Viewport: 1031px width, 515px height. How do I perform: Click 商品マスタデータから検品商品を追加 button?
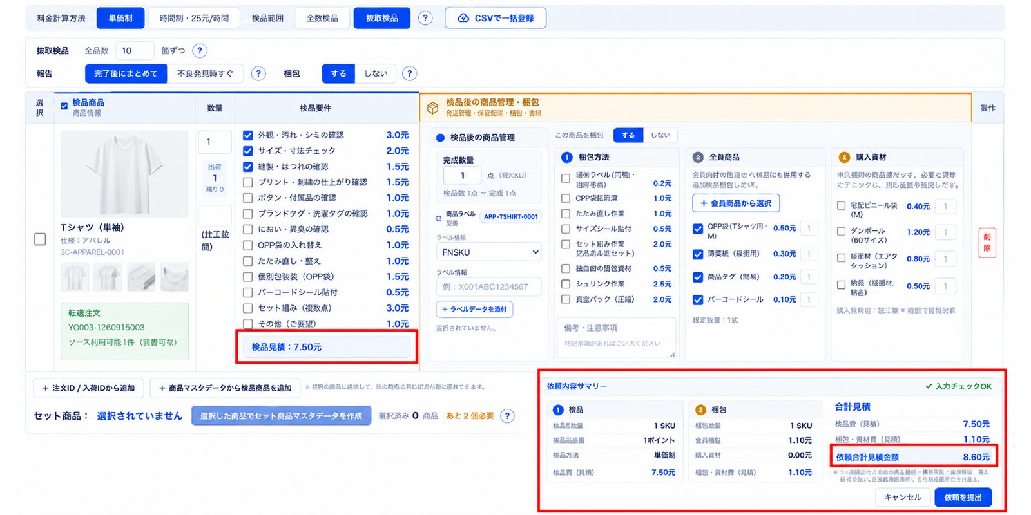tap(225, 388)
